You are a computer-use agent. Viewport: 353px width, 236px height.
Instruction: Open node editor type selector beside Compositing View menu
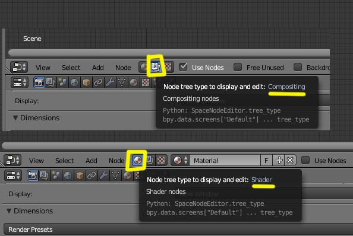click(x=19, y=67)
